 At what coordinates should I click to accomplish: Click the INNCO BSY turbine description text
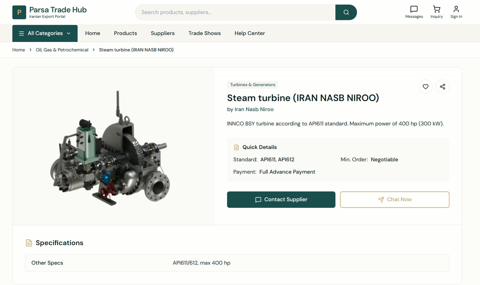point(335,124)
